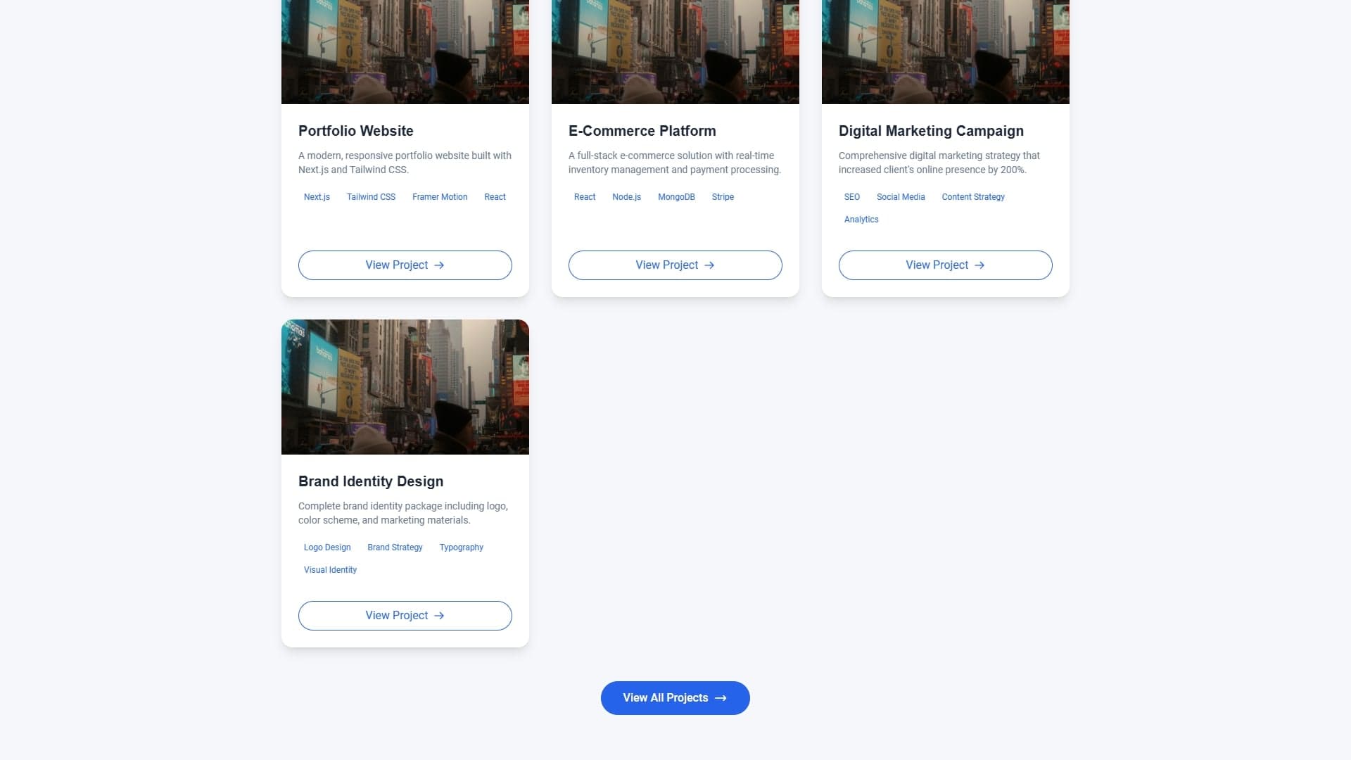The image size is (1351, 760).
Task: Click the E-Commerce Platform heading
Action: pos(642,131)
